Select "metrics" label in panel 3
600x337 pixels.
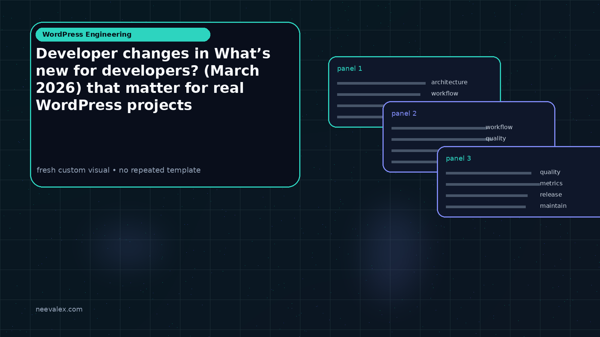(x=551, y=183)
